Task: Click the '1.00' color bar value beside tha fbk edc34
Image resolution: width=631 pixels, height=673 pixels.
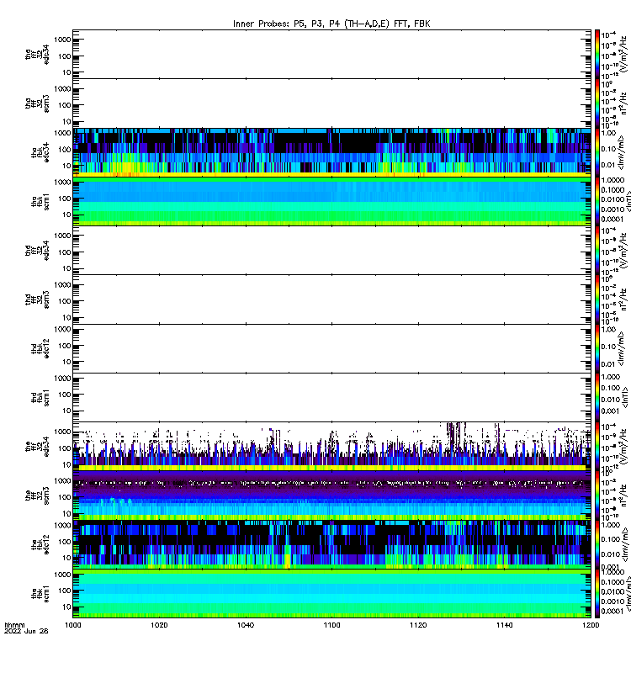Action: 608,134
